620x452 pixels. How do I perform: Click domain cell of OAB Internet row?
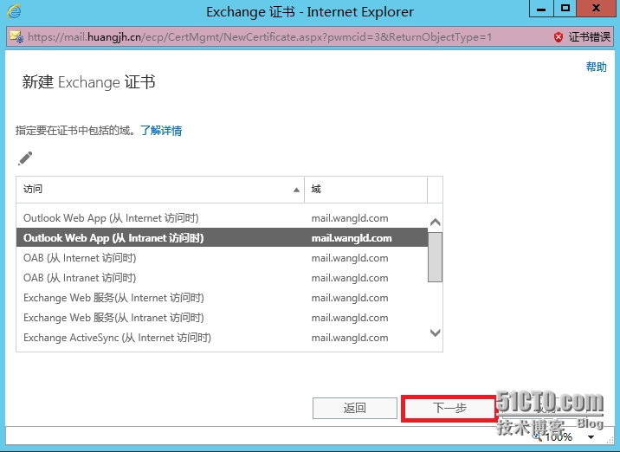tap(350, 258)
